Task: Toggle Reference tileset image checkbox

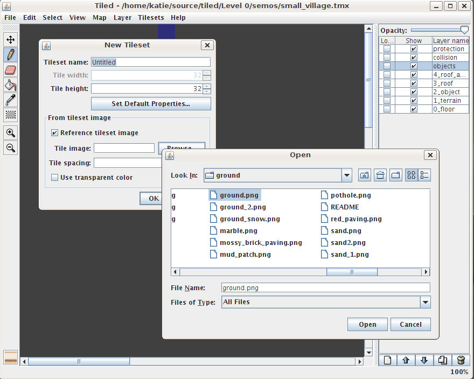Action: pos(54,133)
